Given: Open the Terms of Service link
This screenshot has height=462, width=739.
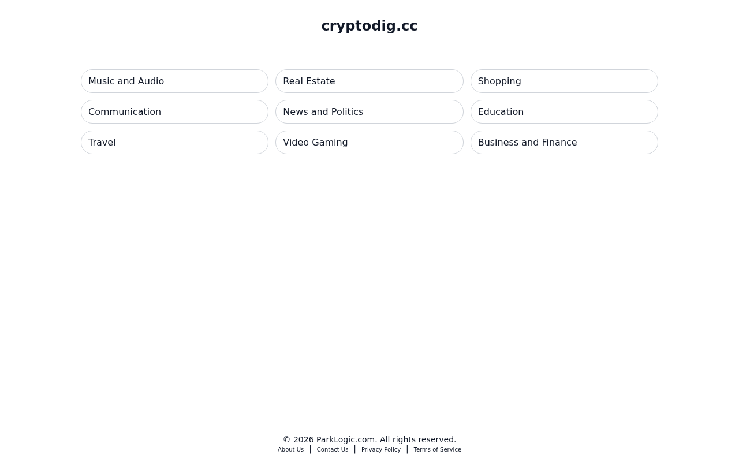Looking at the screenshot, I should pos(438,450).
